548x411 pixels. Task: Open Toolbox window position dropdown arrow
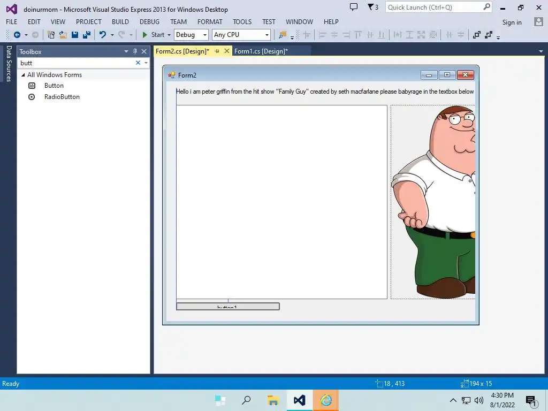click(x=126, y=51)
